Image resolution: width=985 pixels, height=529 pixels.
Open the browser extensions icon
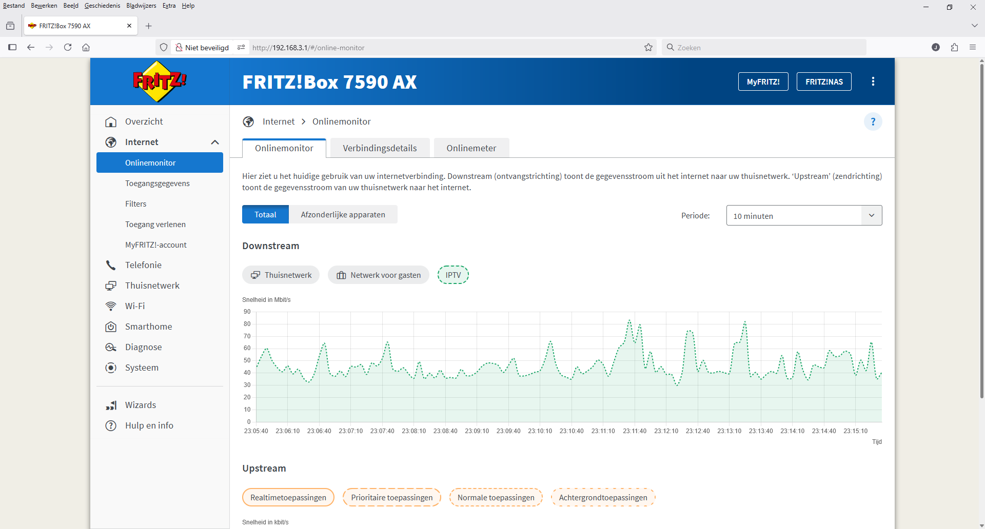(954, 47)
